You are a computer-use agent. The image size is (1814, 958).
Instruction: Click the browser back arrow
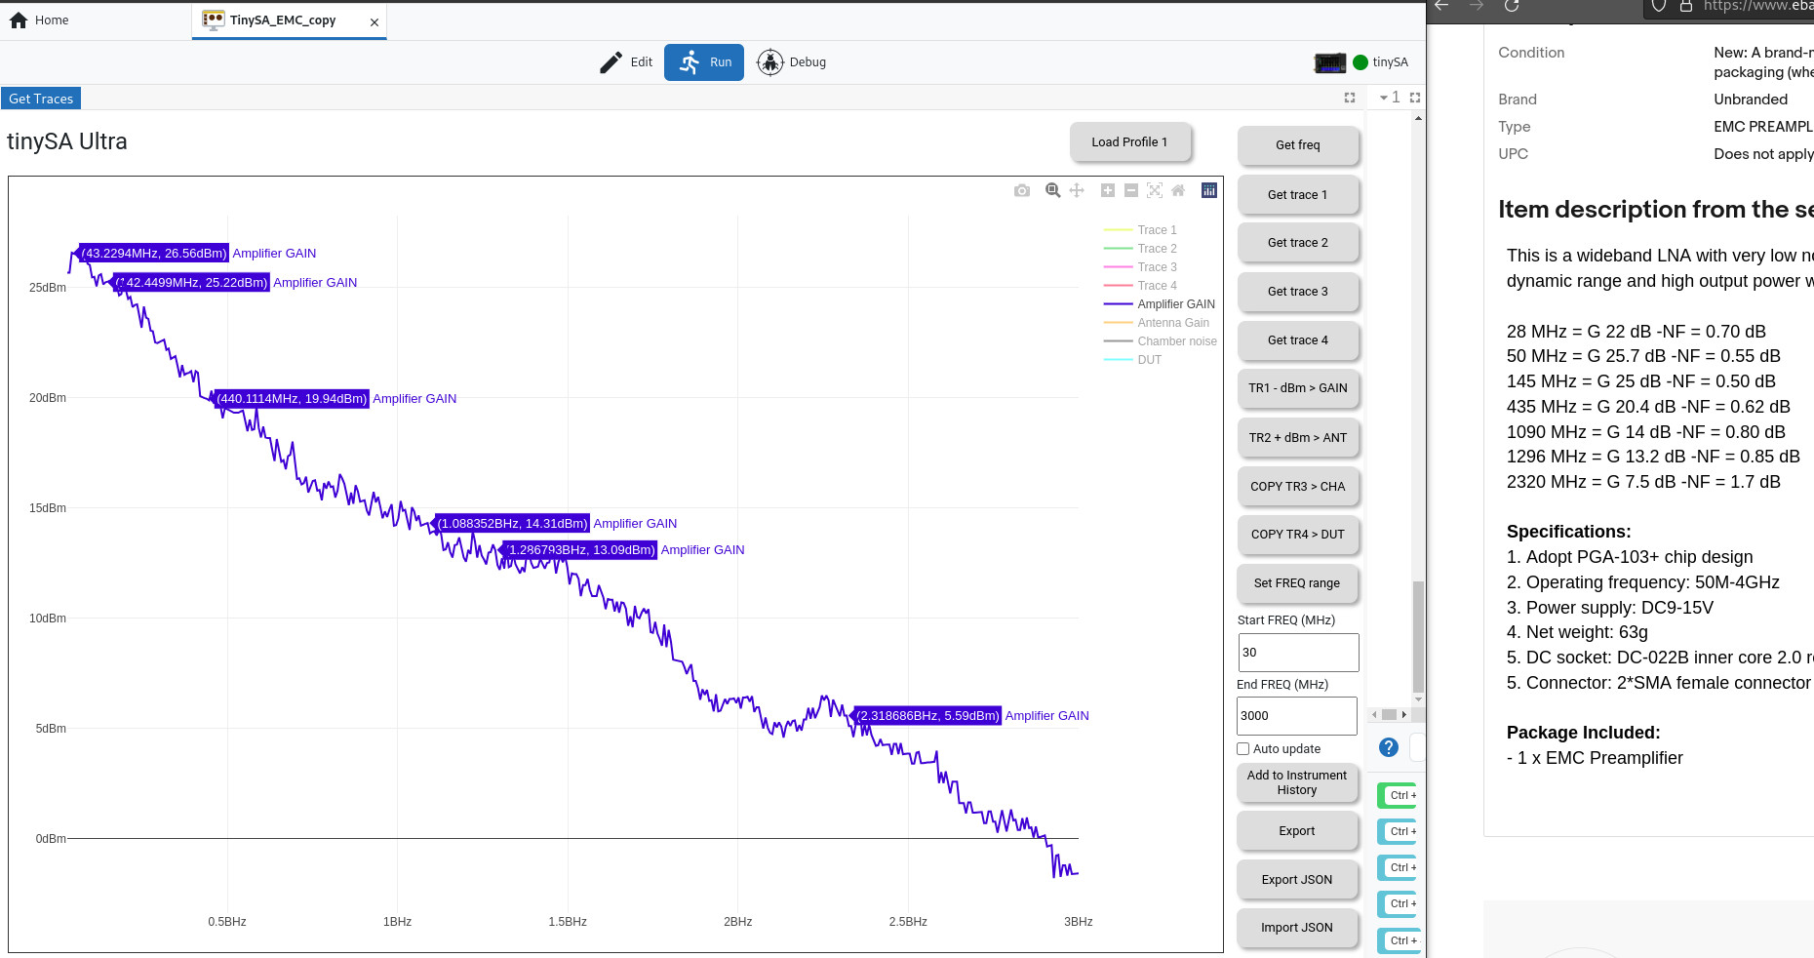point(1441,6)
